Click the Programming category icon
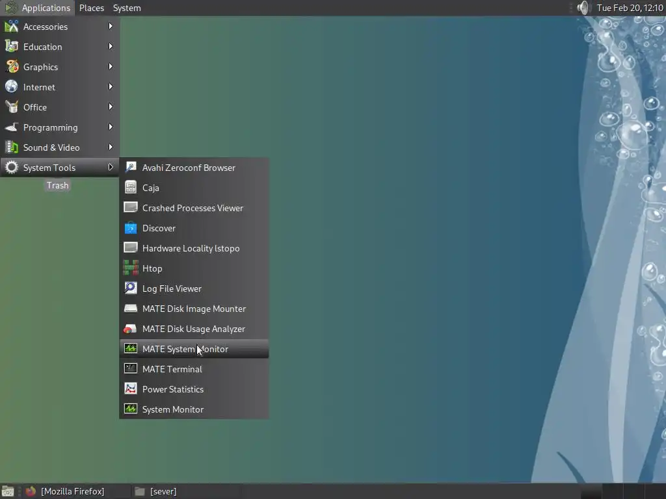This screenshot has height=499, width=666. click(x=12, y=127)
